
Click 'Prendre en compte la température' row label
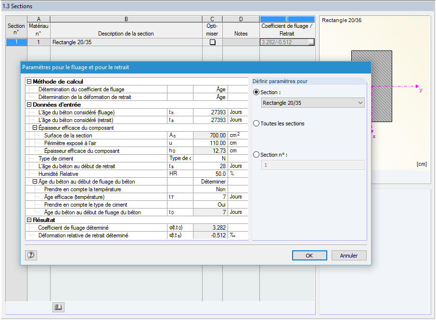point(83,189)
